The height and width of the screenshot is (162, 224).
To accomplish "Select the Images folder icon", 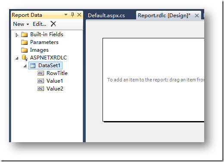I will point(24,50).
